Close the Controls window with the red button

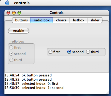click(8, 13)
